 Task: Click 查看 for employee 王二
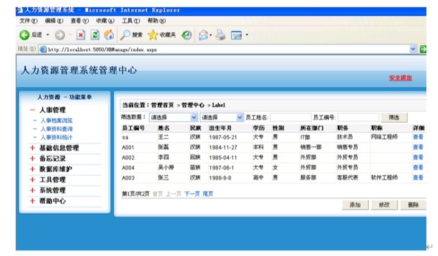[x=418, y=137]
